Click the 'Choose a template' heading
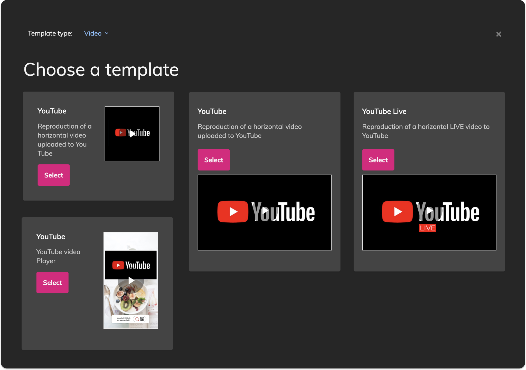Screen dimensions: 526x370 pos(101,70)
